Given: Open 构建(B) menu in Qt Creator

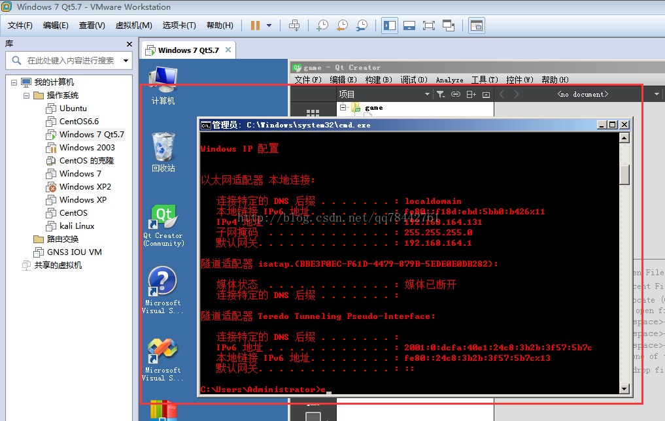Looking at the screenshot, I should click(379, 80).
